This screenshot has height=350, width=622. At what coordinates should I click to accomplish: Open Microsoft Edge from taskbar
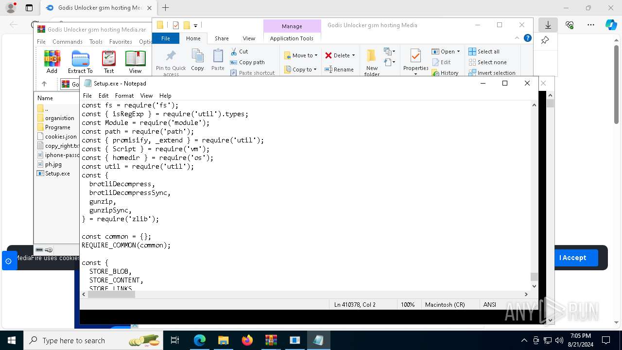pos(200,340)
